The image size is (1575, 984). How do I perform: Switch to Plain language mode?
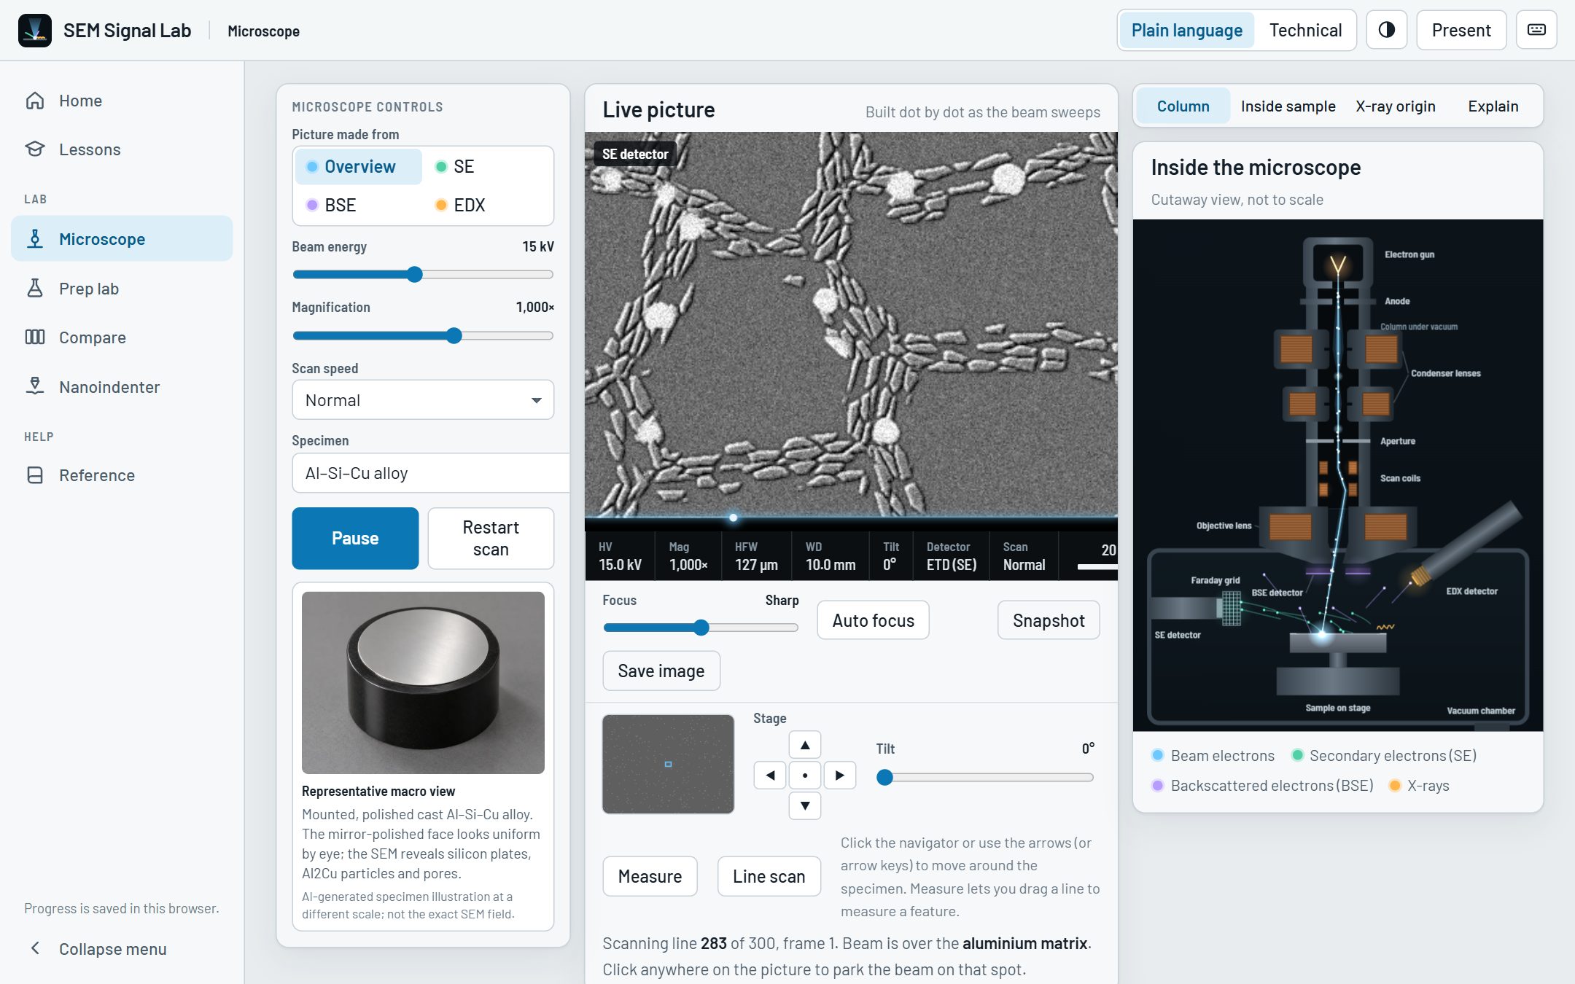[x=1186, y=30]
